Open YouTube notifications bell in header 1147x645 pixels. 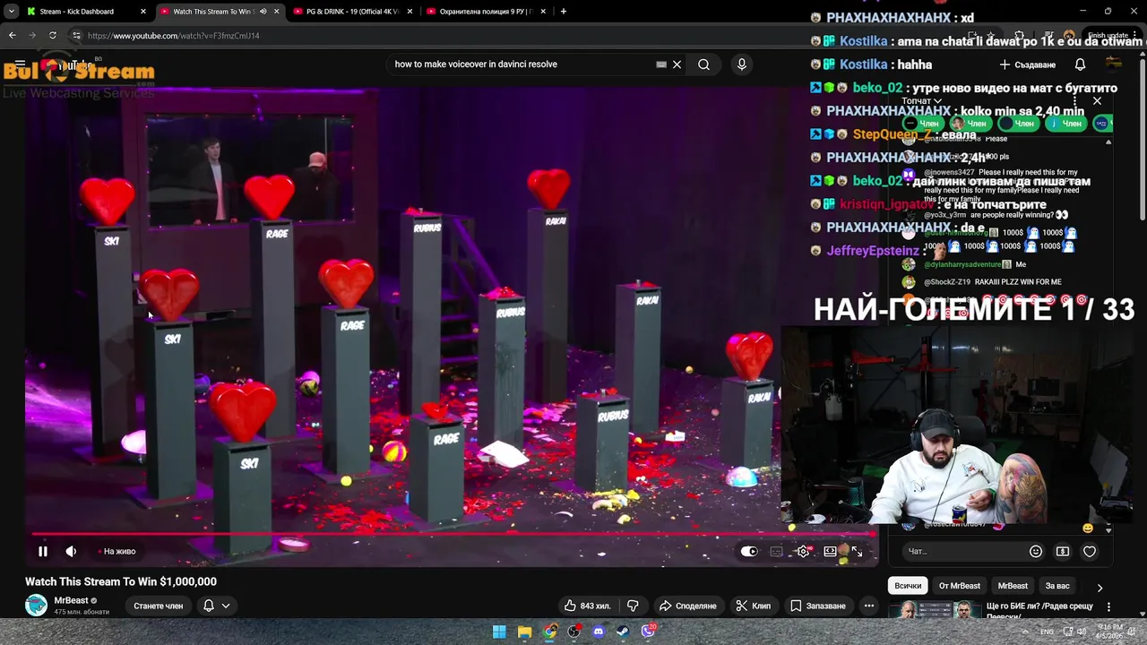click(x=1080, y=64)
